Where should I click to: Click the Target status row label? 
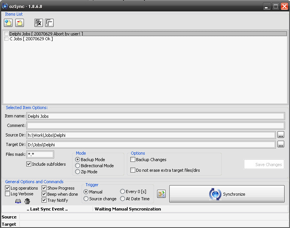(x=9, y=224)
